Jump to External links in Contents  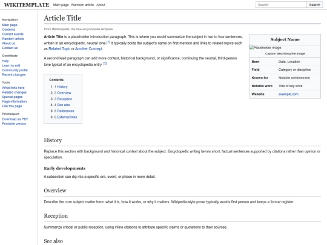point(67,117)
